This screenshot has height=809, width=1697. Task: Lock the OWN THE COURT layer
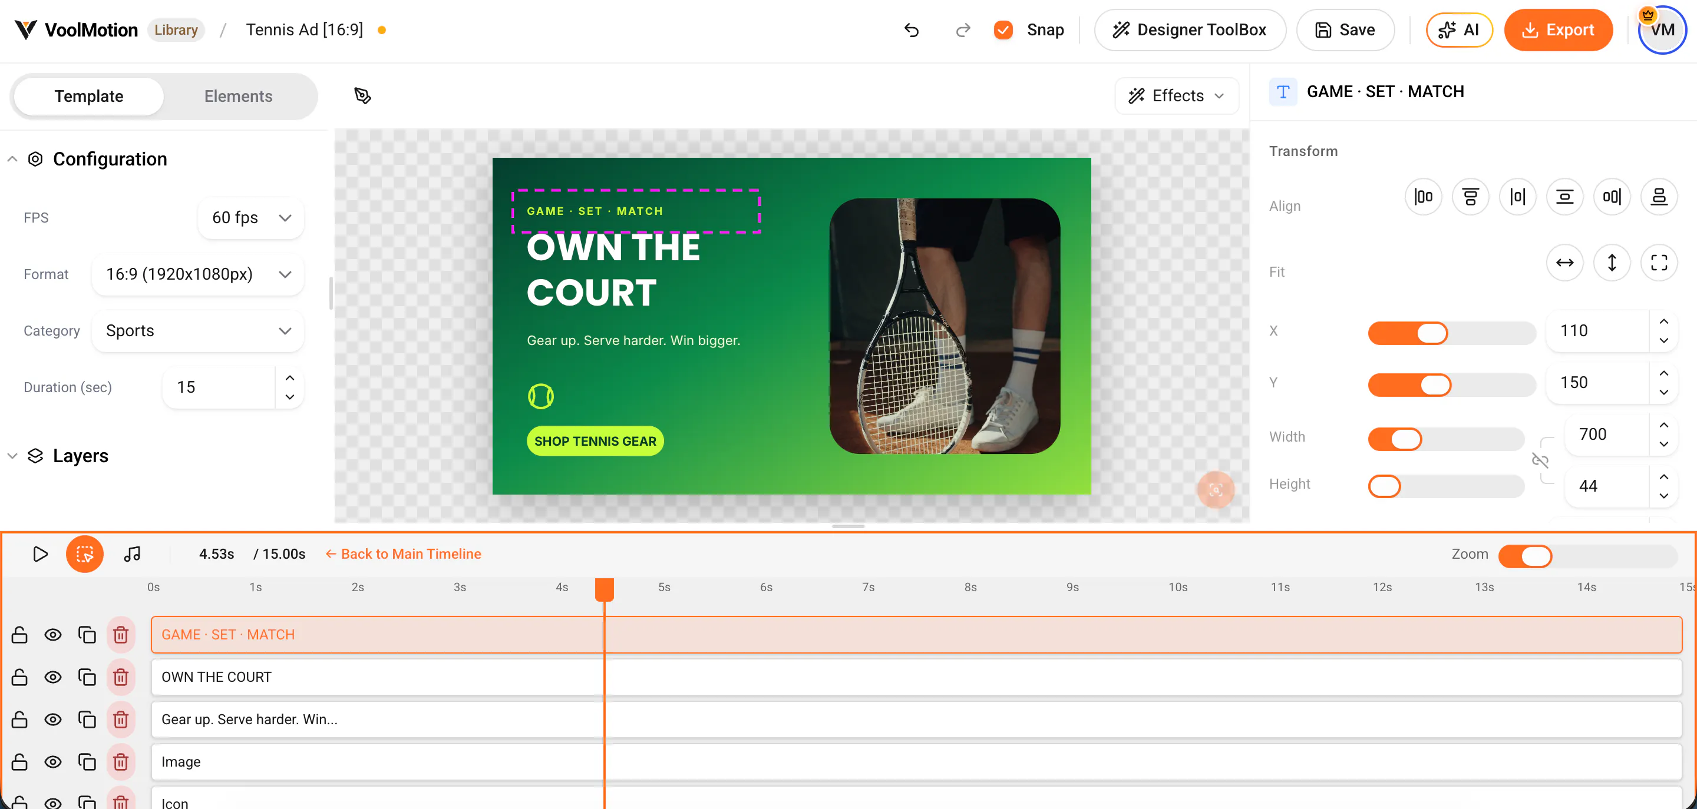tap(20, 677)
